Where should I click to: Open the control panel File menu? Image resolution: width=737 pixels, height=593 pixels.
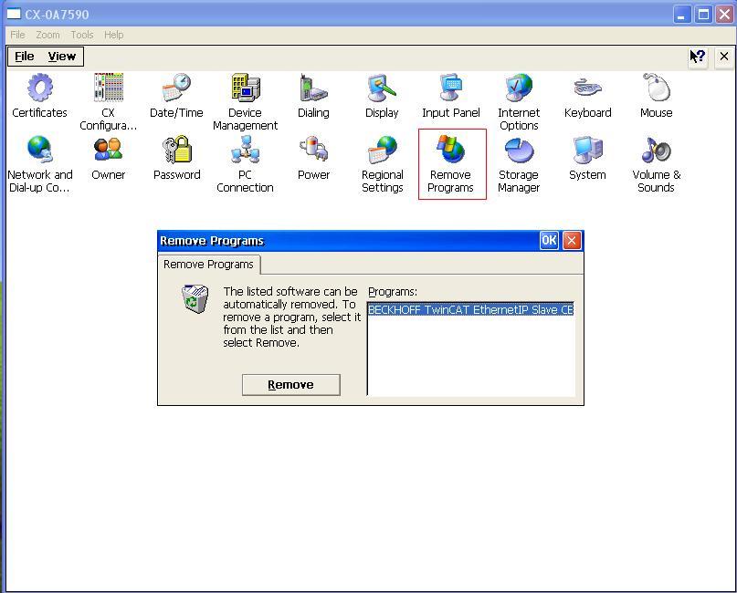25,57
